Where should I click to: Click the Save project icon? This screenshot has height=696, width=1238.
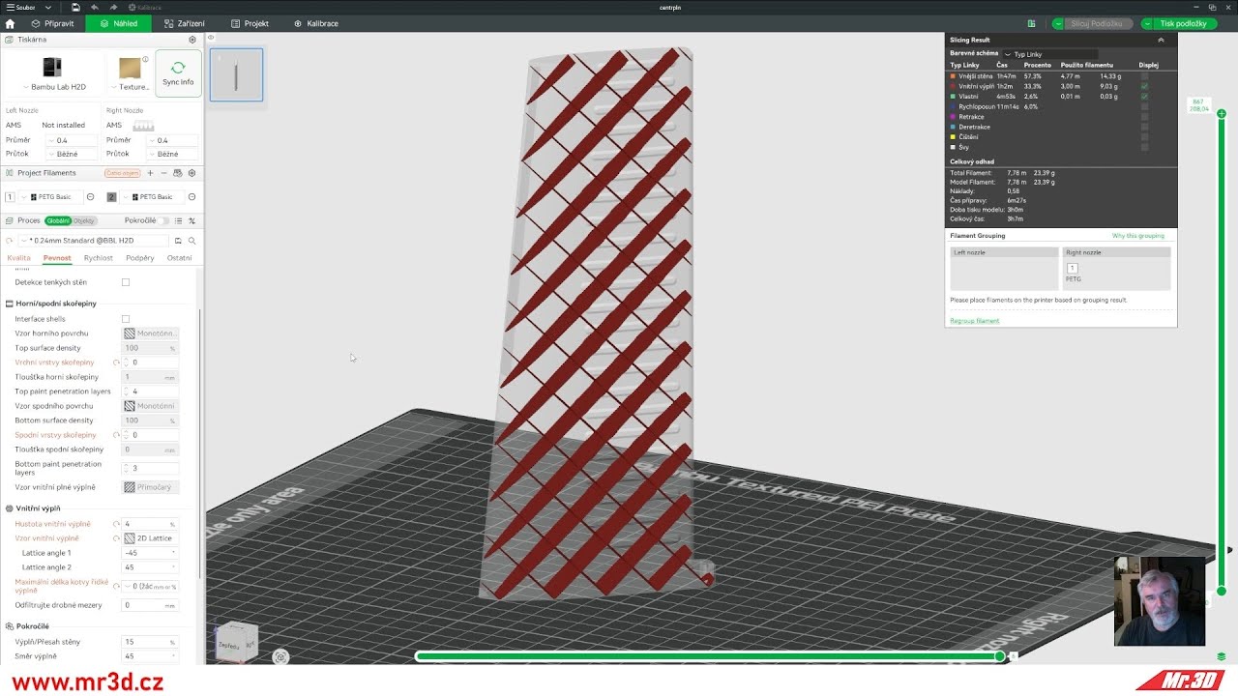[x=76, y=7]
